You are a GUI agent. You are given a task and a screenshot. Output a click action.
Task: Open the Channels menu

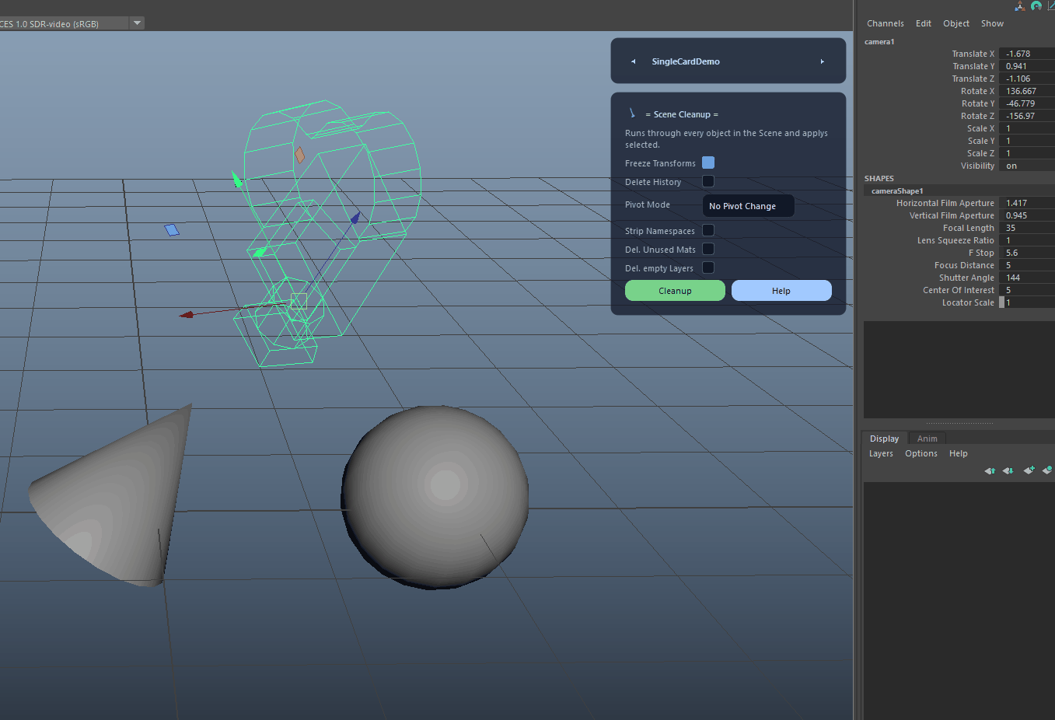886,23
